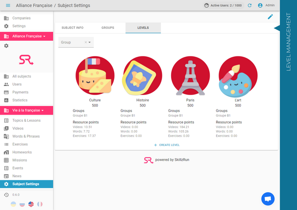This screenshot has height=210, width=297.
Task: Go to Homeworks
Action: [26, 152]
